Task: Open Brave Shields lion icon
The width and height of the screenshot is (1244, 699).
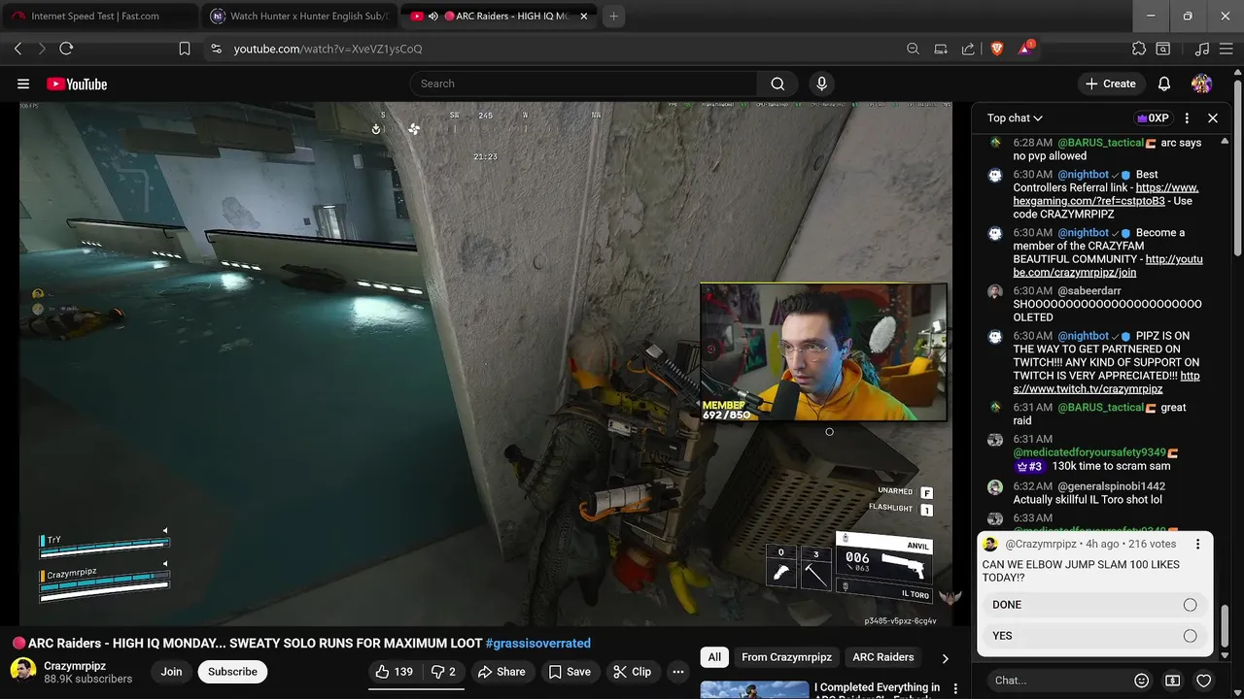Action: pyautogui.click(x=996, y=49)
